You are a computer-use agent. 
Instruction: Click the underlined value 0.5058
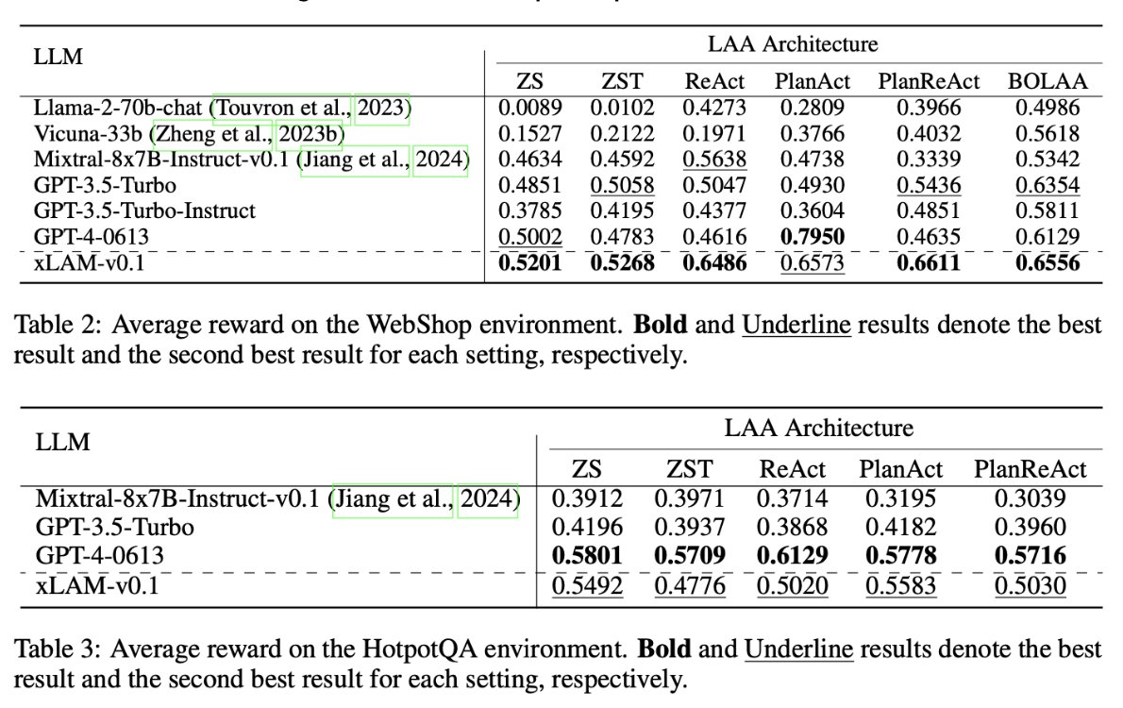622,186
